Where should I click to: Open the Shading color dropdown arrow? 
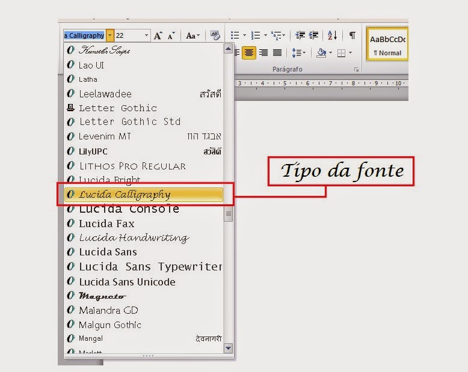pos(330,53)
